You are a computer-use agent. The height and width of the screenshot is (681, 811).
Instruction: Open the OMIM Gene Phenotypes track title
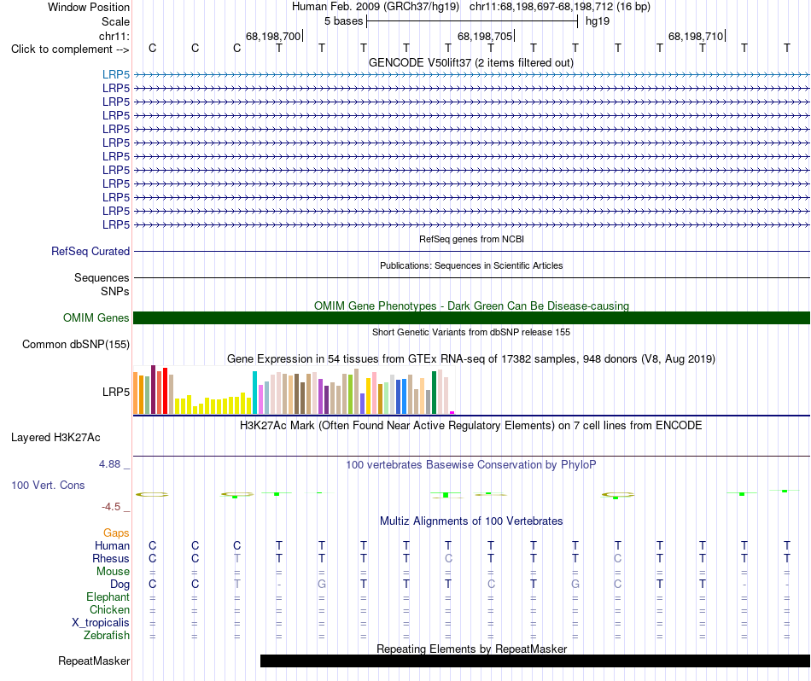click(471, 306)
